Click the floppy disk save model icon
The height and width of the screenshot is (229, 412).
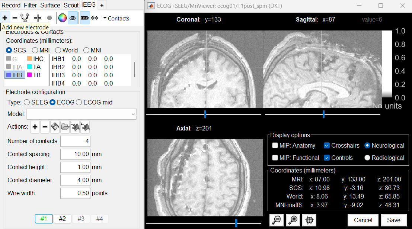(55, 127)
